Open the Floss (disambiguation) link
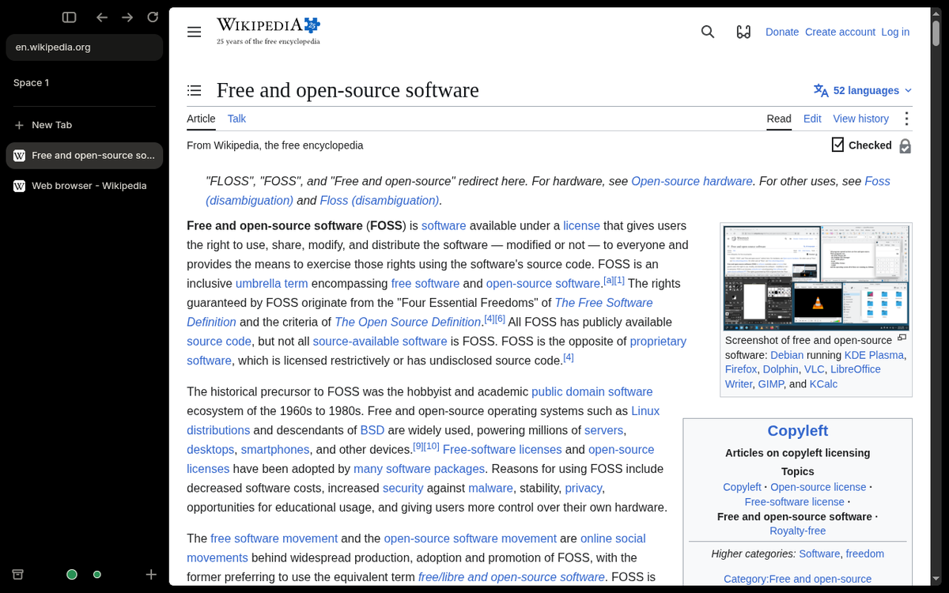Screen dimensions: 949x593 click(379, 201)
